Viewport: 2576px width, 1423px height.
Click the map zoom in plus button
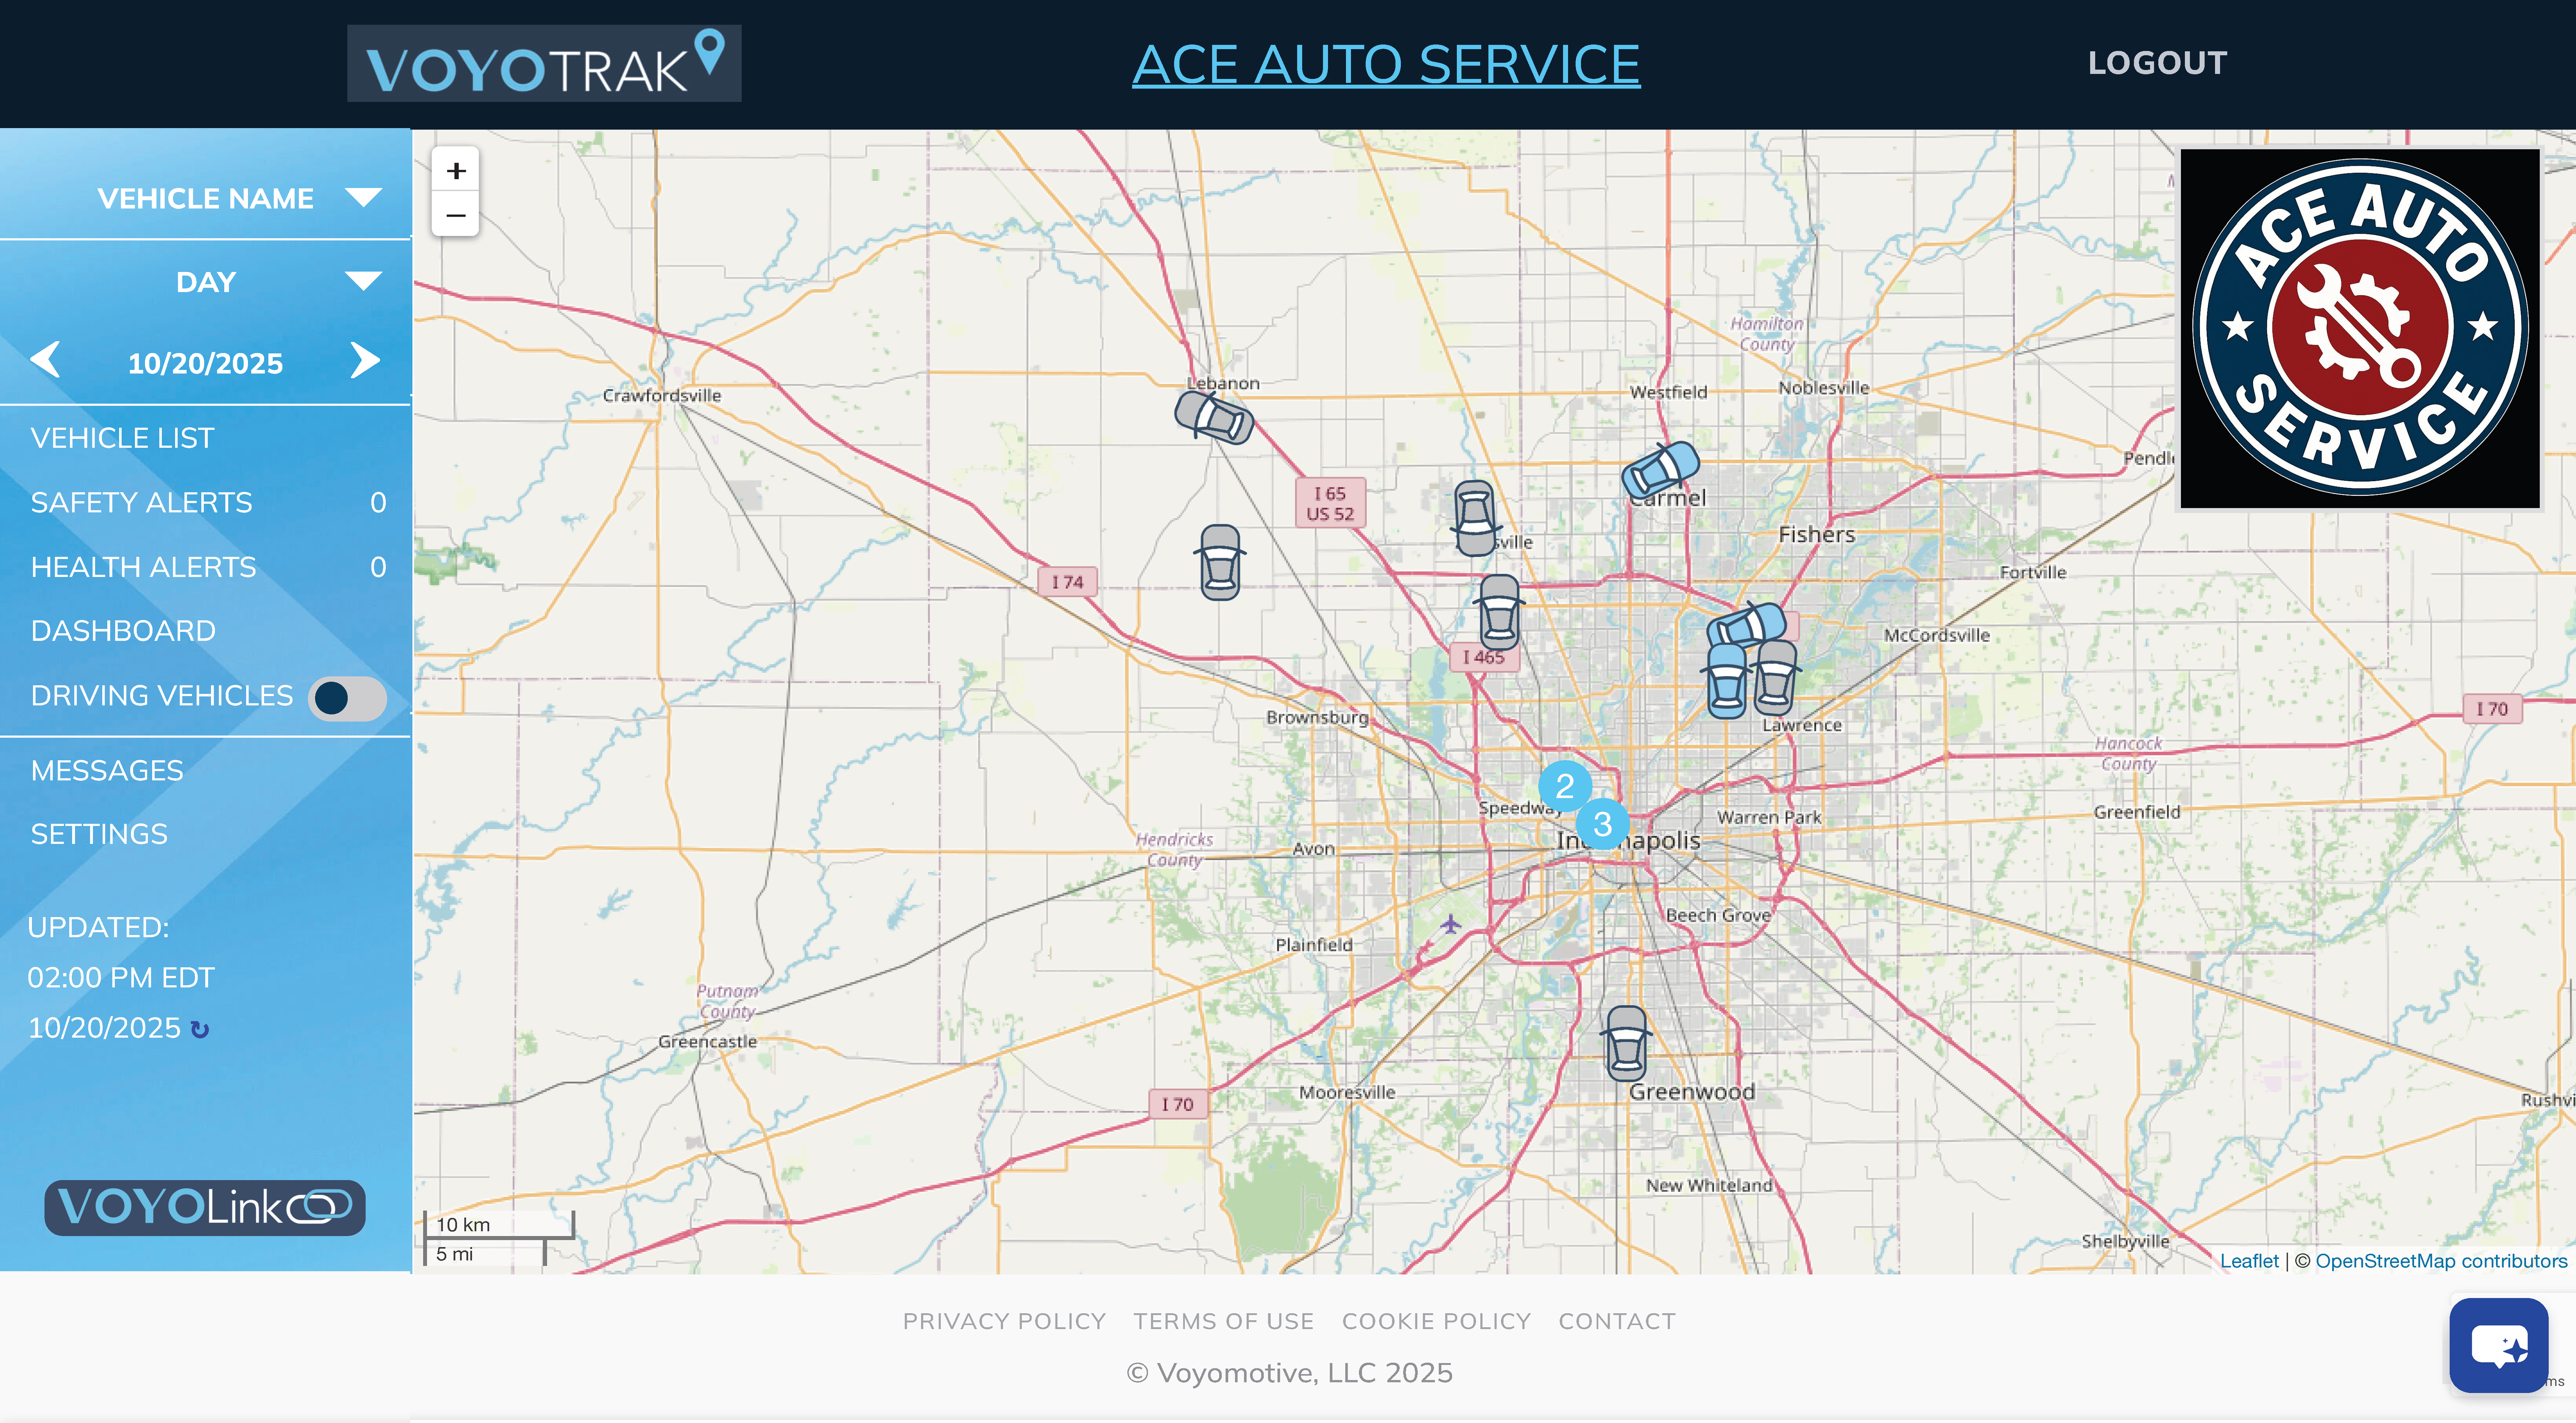coord(456,171)
